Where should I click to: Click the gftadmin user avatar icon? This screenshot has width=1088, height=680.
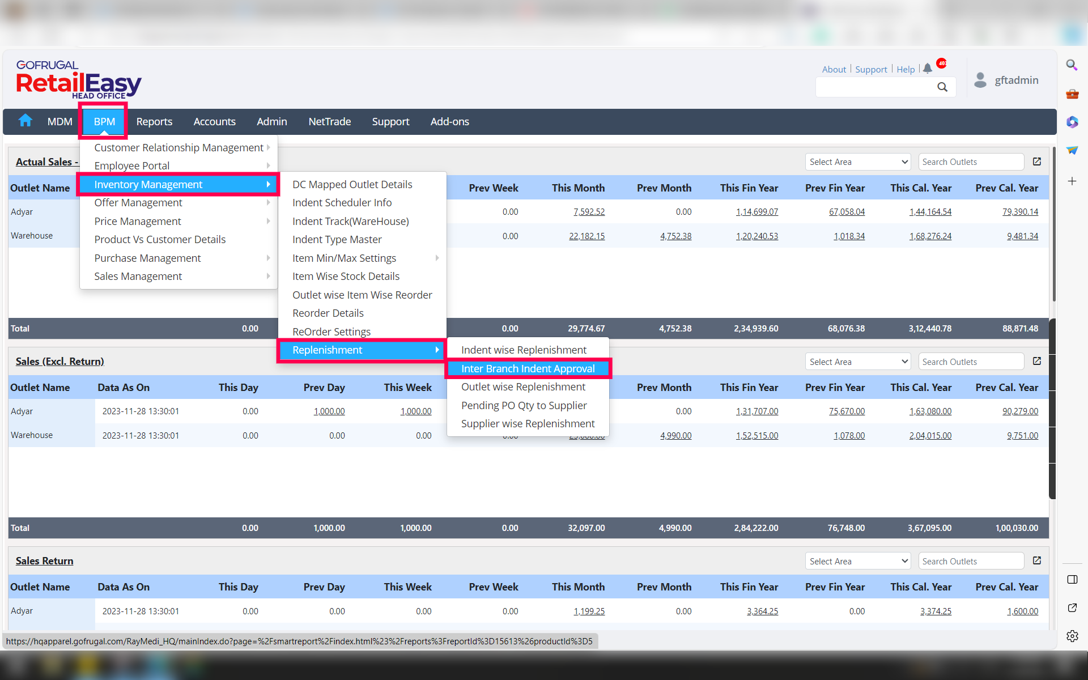980,80
